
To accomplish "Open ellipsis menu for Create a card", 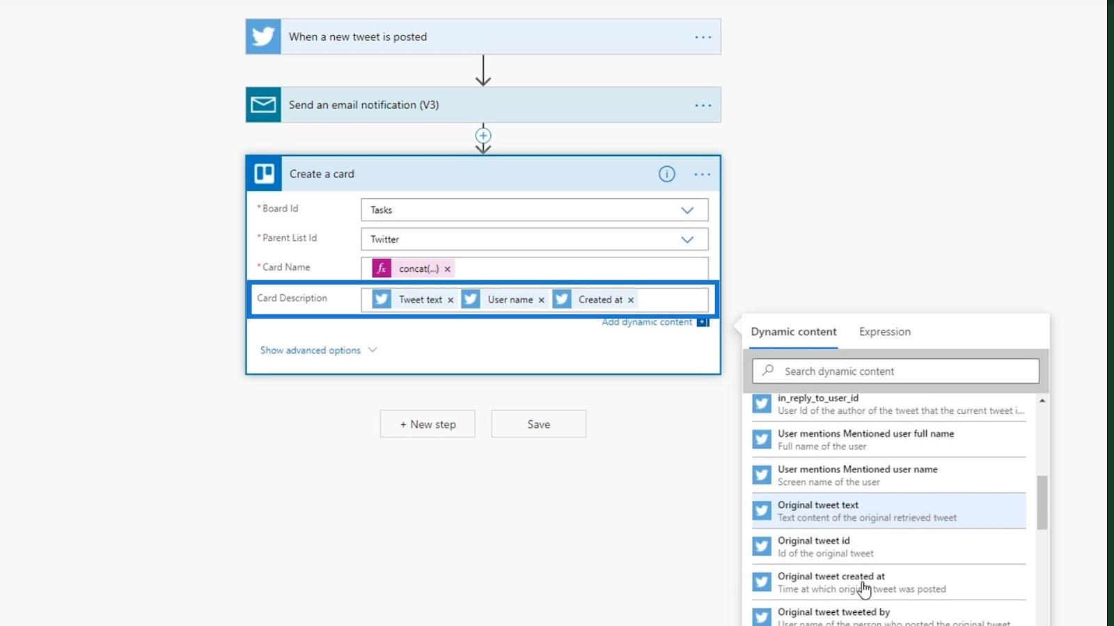I will (x=702, y=174).
